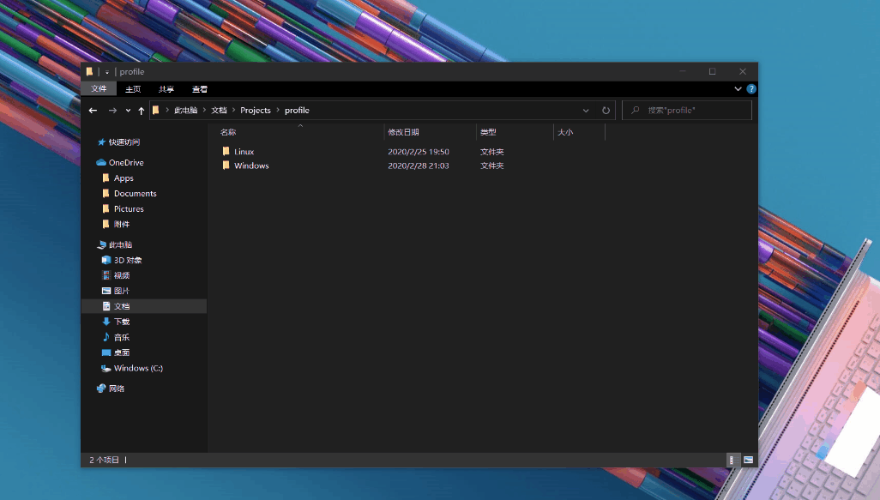Image resolution: width=880 pixels, height=500 pixels.
Task: Open the Apps folder under OneDrive
Action: [124, 178]
